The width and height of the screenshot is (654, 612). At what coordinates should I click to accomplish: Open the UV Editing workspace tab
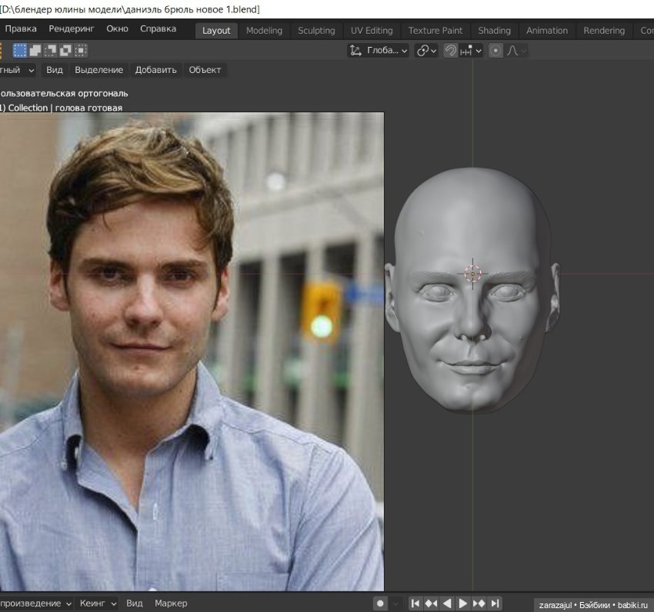(x=372, y=31)
